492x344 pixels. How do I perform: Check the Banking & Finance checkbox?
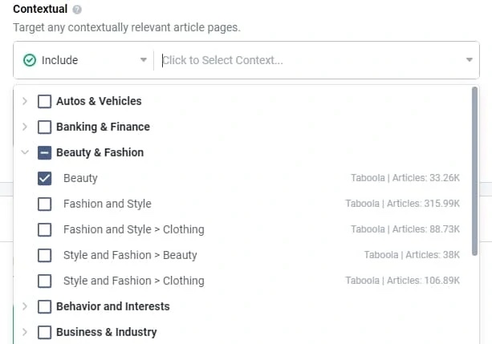[x=45, y=127]
